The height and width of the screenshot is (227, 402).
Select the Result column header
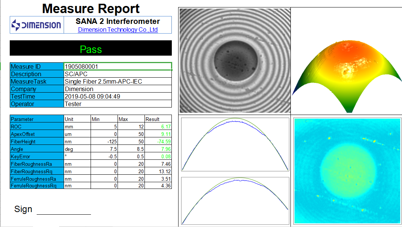(158, 119)
